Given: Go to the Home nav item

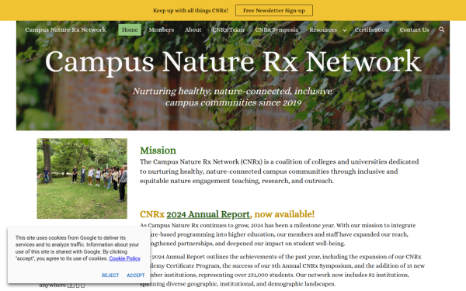Looking at the screenshot, I should pos(130,29).
